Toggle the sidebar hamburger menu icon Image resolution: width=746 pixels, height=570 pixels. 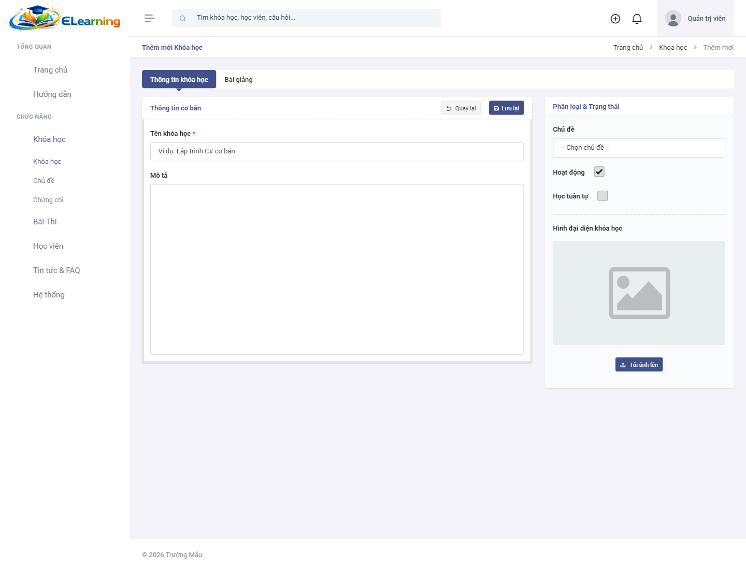150,18
